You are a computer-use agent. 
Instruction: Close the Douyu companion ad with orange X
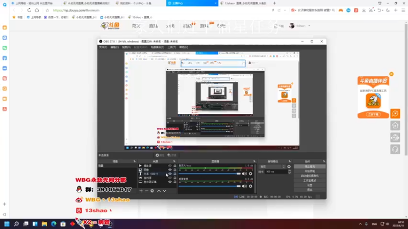[x=391, y=74]
